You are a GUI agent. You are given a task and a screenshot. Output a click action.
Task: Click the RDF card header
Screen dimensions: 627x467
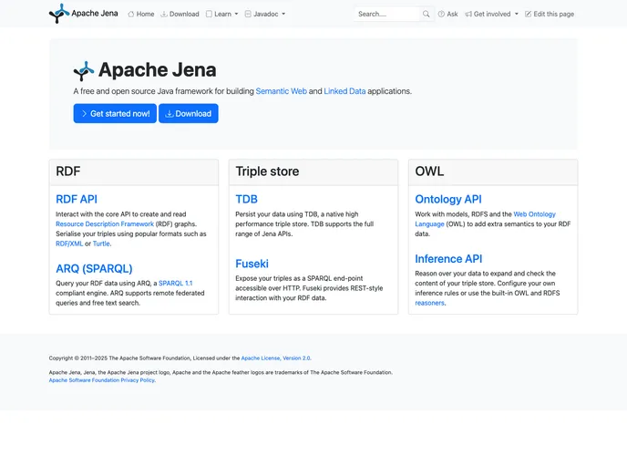point(134,172)
